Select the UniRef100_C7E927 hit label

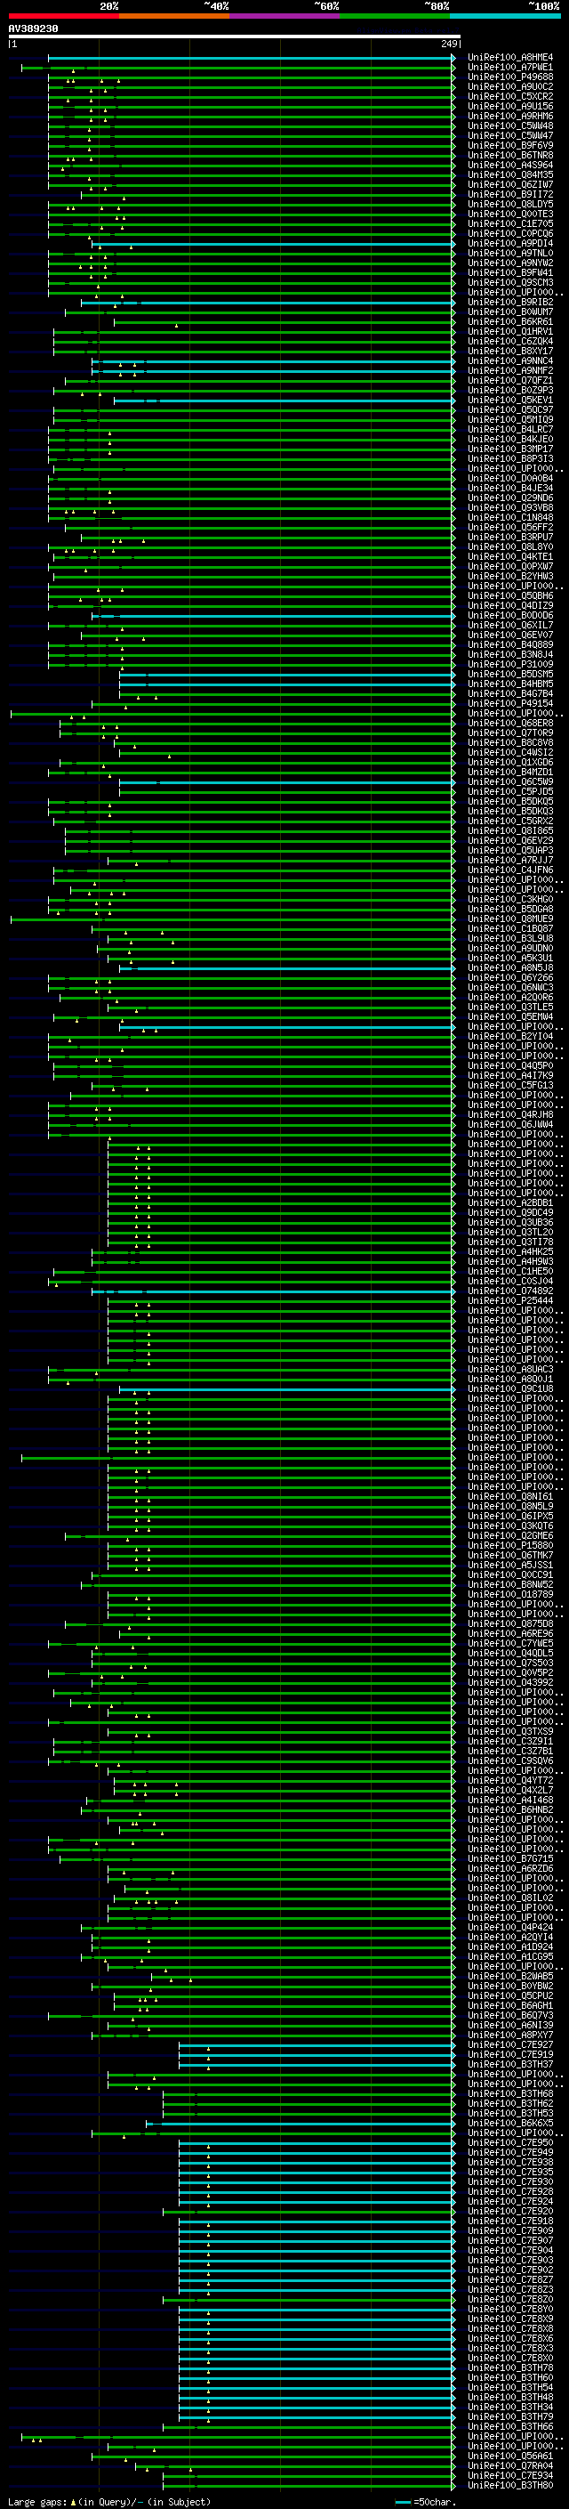click(510, 2044)
